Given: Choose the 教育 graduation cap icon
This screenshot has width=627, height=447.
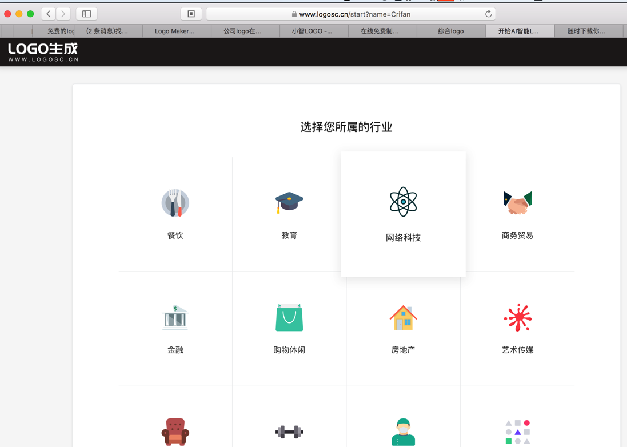Looking at the screenshot, I should tap(289, 203).
